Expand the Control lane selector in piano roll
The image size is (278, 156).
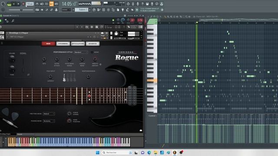tap(152, 116)
